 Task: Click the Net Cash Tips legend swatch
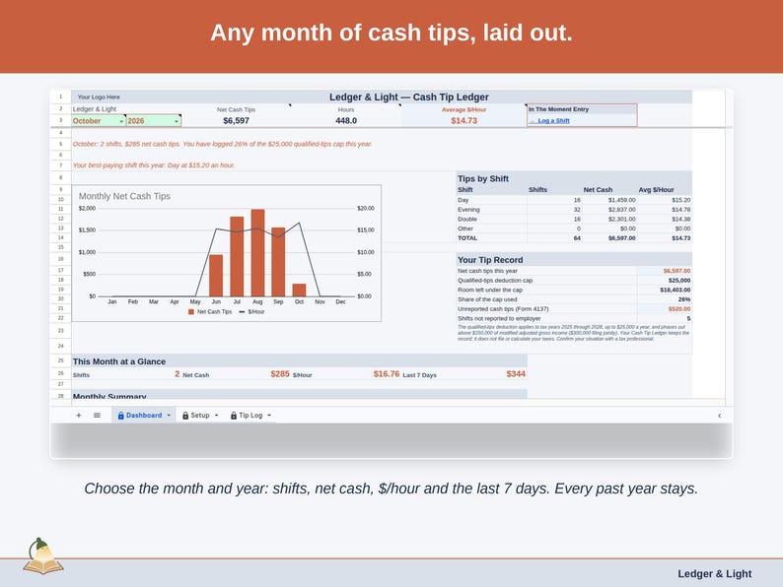point(190,311)
